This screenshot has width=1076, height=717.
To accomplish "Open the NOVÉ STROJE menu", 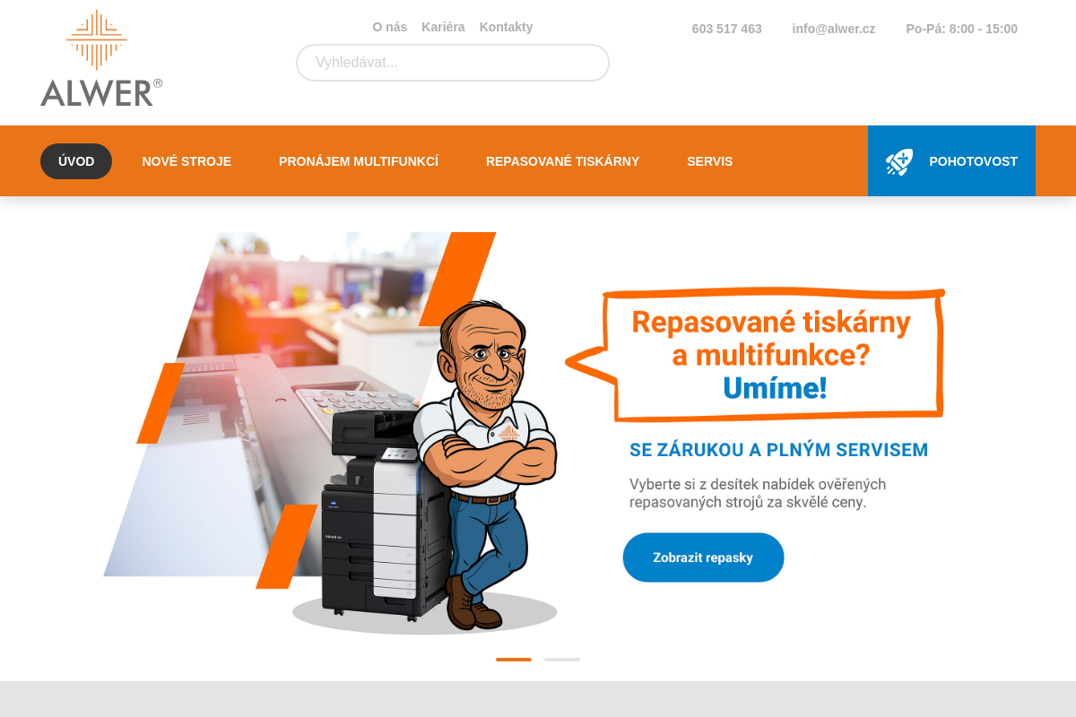I will 187,161.
